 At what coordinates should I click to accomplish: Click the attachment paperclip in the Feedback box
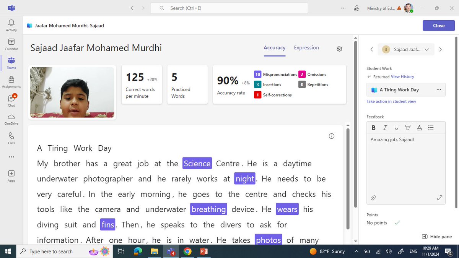click(x=374, y=198)
